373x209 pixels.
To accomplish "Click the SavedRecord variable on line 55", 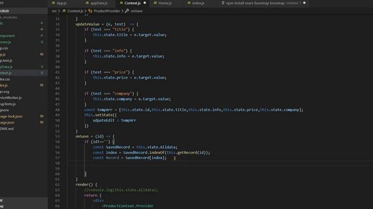I will 118,147.
